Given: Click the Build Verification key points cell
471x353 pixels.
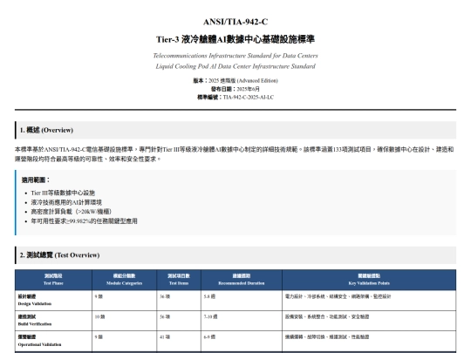Looking at the screenshot, I should pos(369,320).
